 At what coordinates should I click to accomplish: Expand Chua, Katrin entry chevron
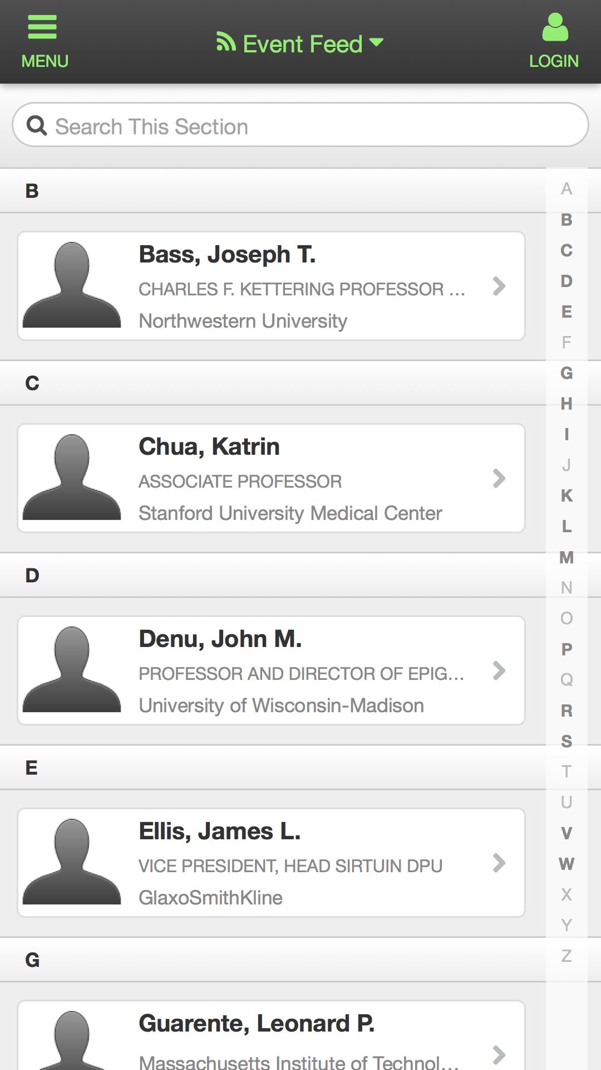click(x=499, y=478)
